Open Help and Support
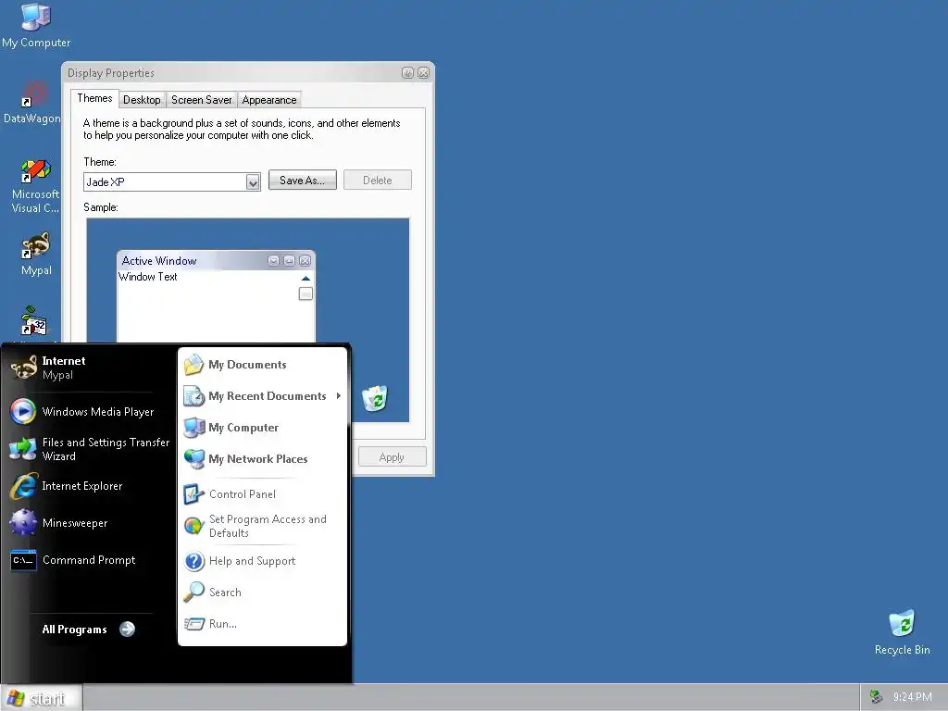 [262, 561]
